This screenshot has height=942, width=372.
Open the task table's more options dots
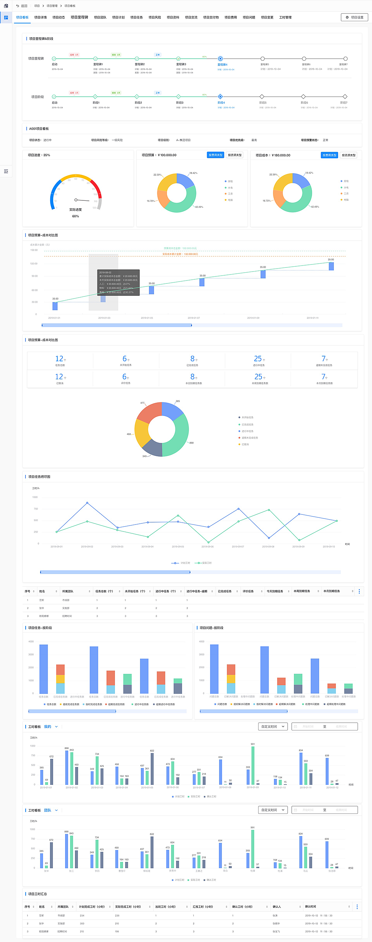click(359, 591)
